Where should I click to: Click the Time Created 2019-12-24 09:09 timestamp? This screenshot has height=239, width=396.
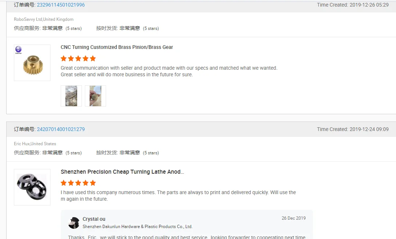[352, 129]
